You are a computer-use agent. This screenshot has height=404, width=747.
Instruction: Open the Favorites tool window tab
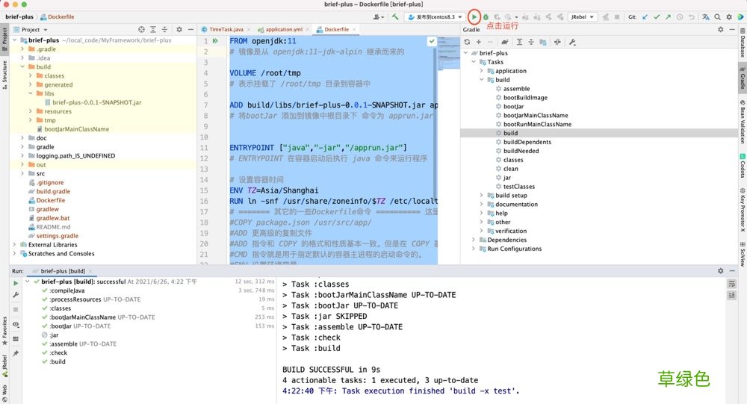[4, 331]
